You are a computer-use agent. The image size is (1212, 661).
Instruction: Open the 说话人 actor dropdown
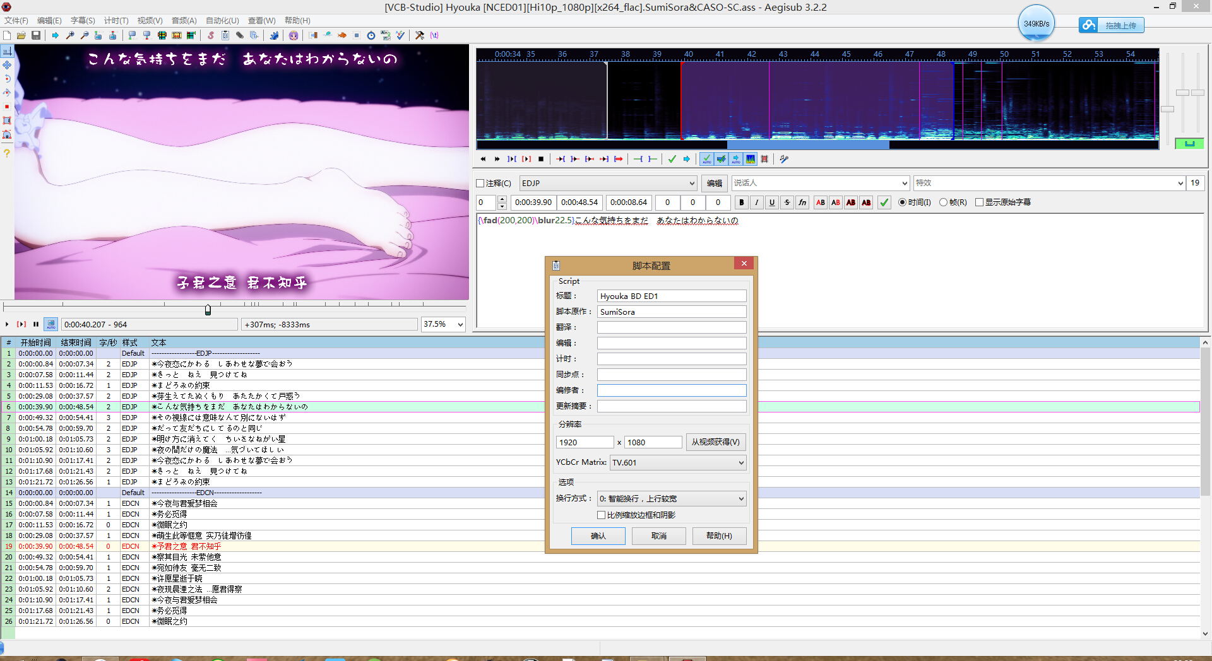[x=905, y=184]
